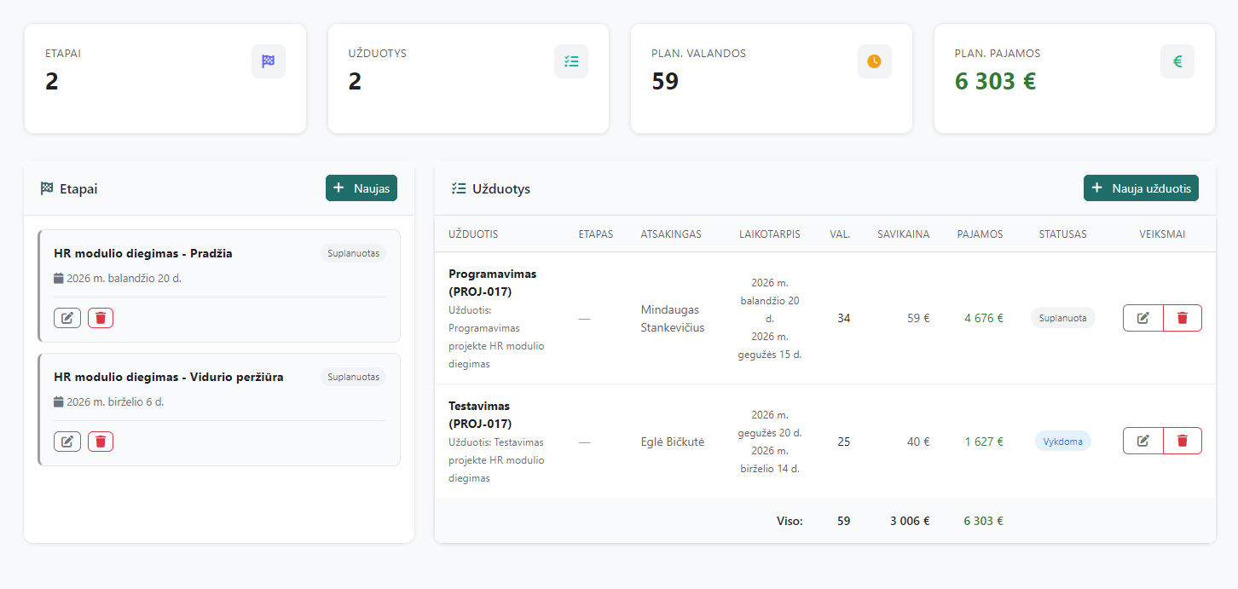Image resolution: width=1238 pixels, height=589 pixels.
Task: Delete the Programavimas task row
Action: [x=1182, y=318]
